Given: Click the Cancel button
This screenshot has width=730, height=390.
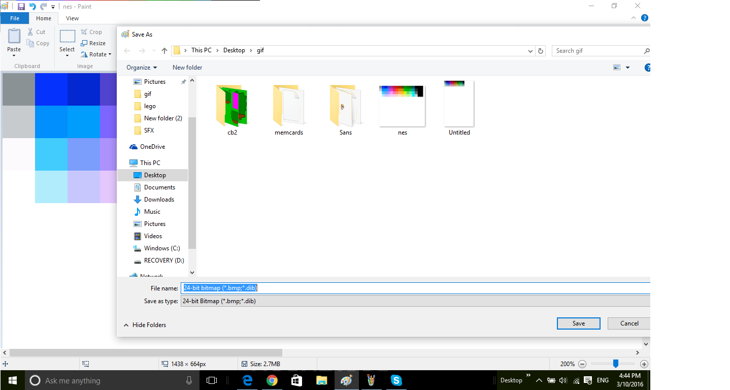Looking at the screenshot, I should pos(629,323).
